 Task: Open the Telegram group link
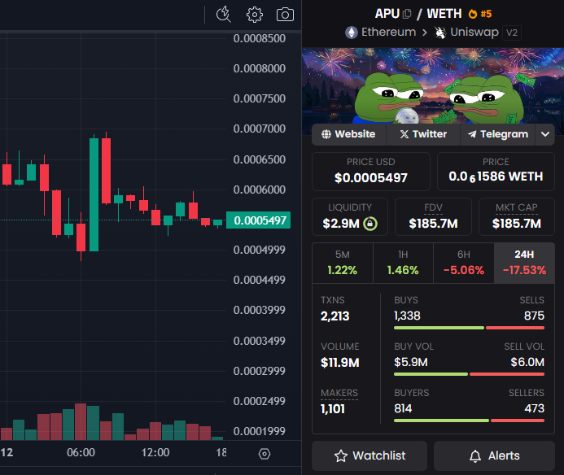click(x=497, y=134)
